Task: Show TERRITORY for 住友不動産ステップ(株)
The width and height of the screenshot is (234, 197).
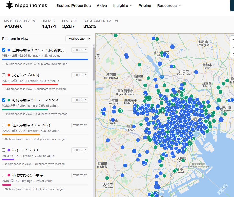Action: pos(80,125)
